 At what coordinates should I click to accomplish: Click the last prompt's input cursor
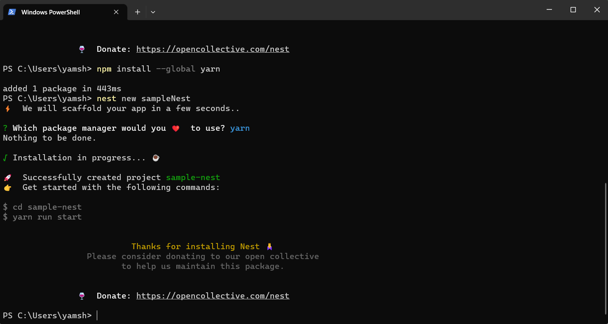tap(97, 315)
